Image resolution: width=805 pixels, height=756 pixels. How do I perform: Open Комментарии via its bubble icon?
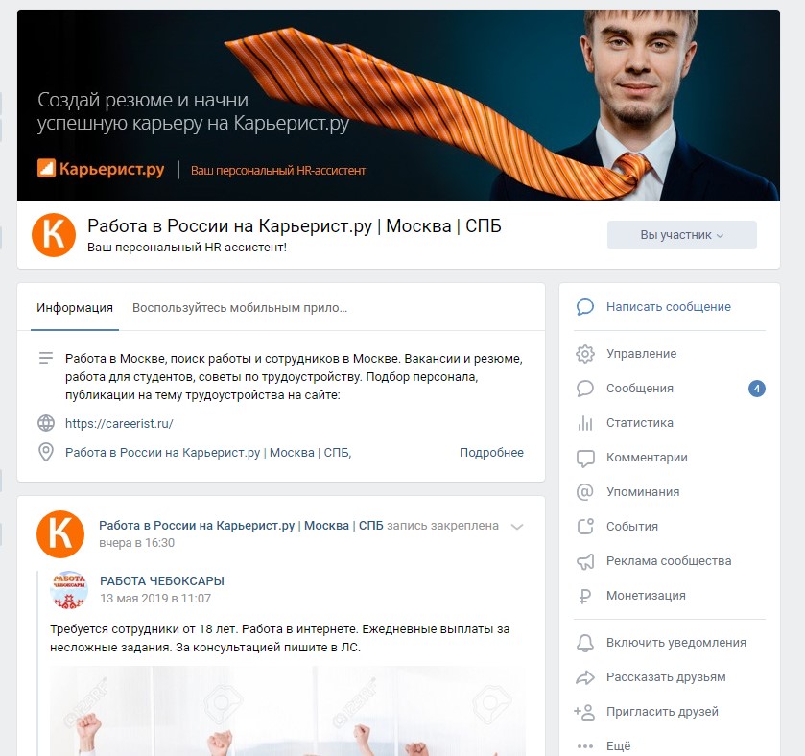585,459
